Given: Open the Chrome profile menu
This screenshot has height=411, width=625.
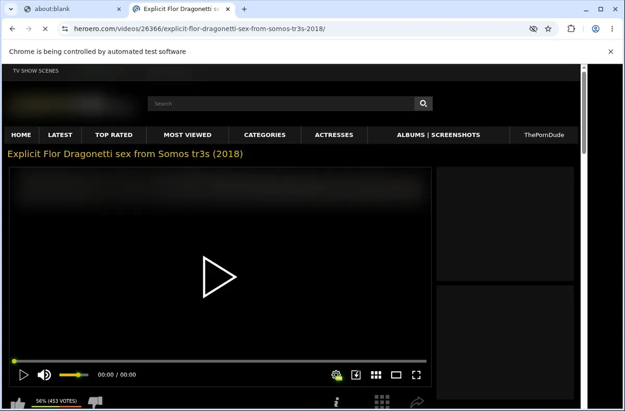Looking at the screenshot, I should [595, 29].
